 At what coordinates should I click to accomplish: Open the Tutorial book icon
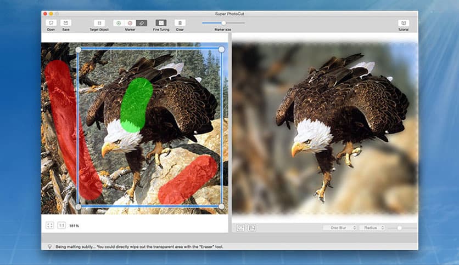click(x=404, y=23)
